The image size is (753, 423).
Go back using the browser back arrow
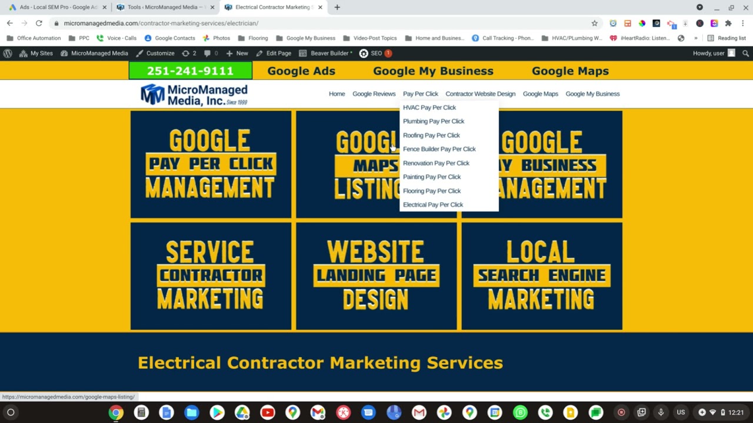coord(9,23)
